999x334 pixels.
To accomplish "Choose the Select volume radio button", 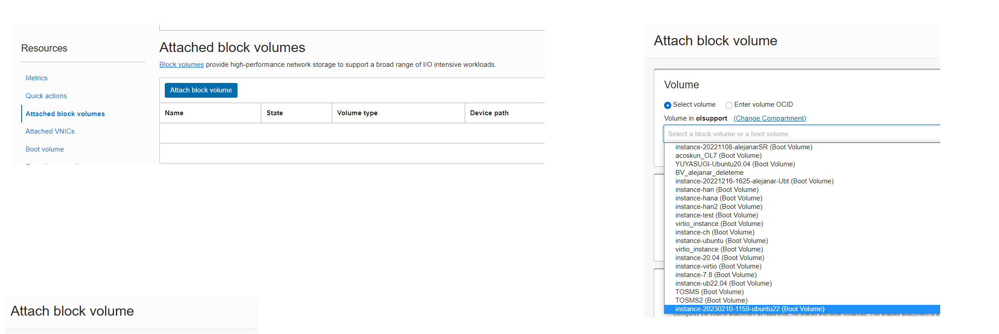I will (668, 105).
